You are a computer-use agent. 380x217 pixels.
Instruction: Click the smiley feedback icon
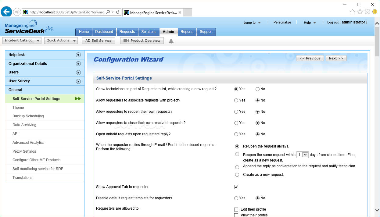[x=375, y=12]
